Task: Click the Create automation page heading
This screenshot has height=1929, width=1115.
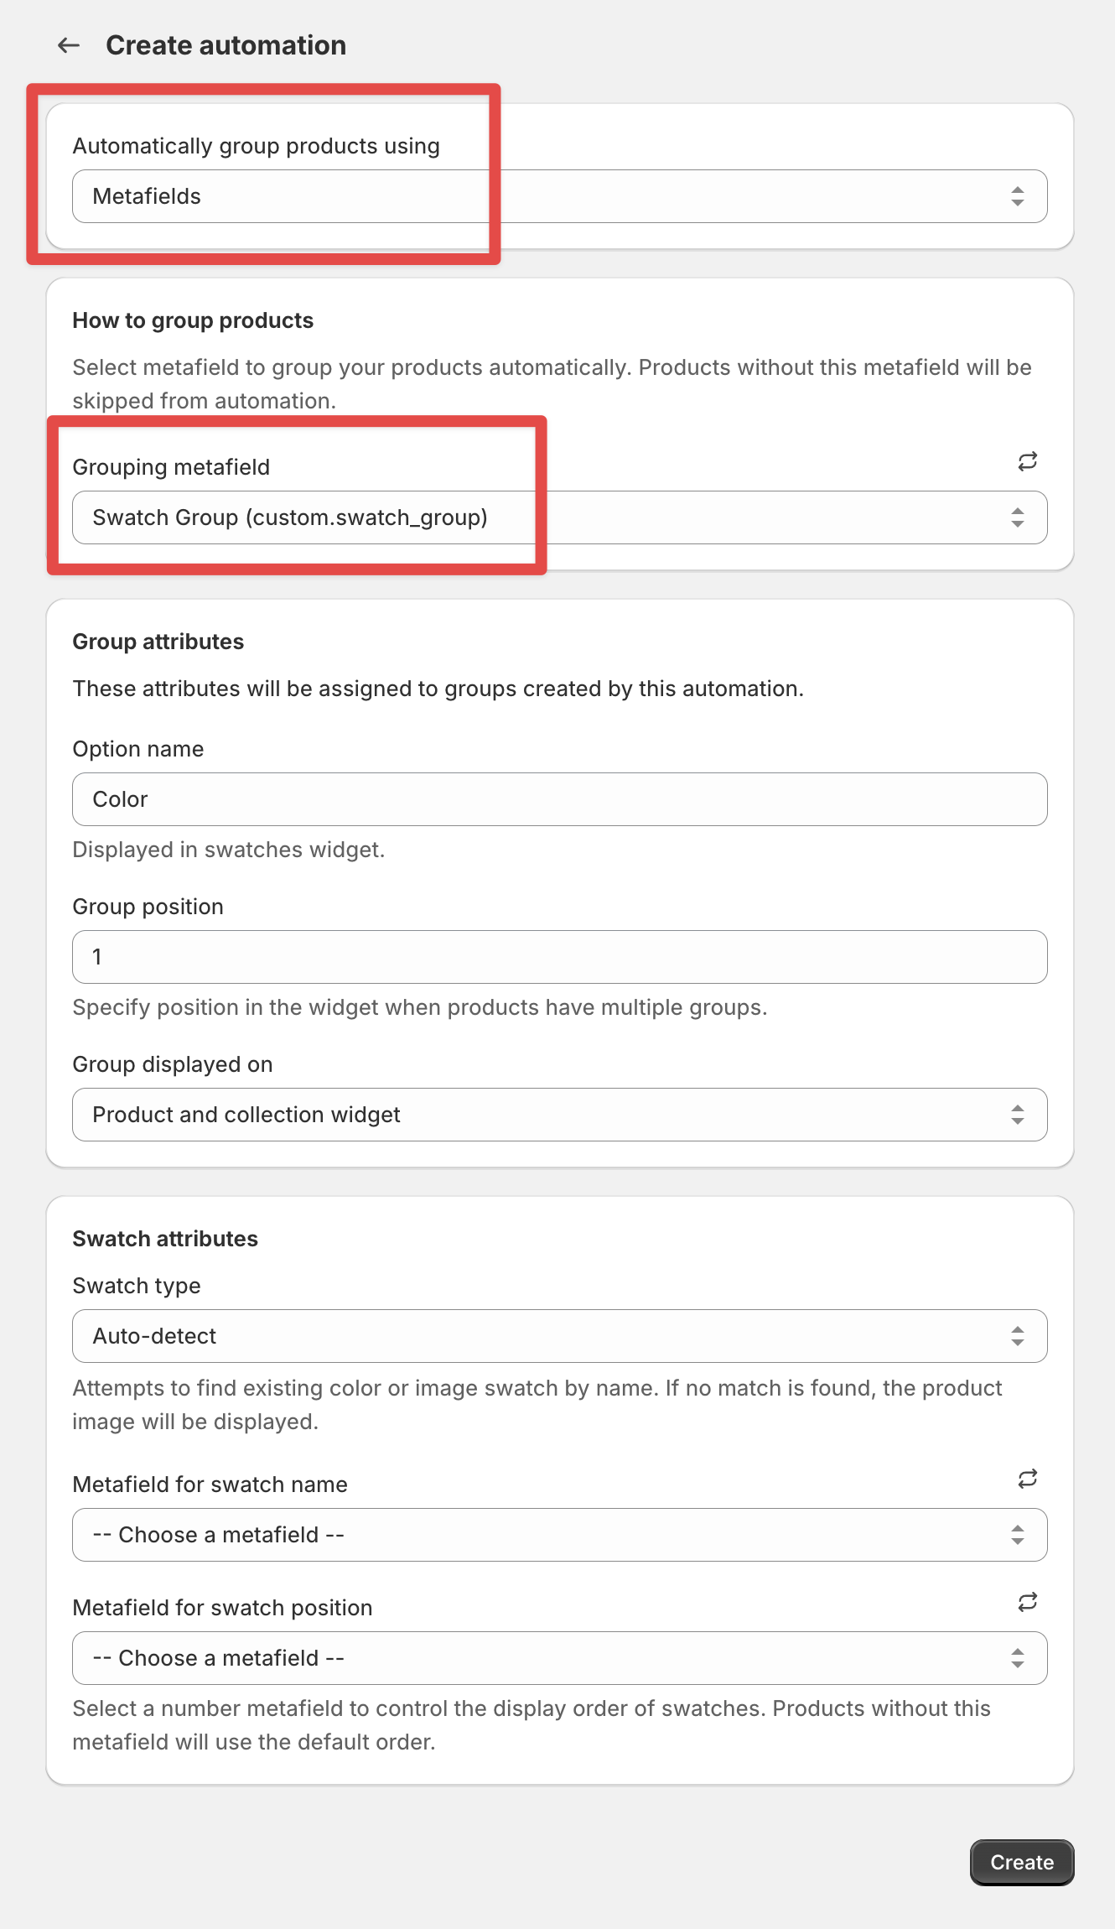Action: [226, 45]
